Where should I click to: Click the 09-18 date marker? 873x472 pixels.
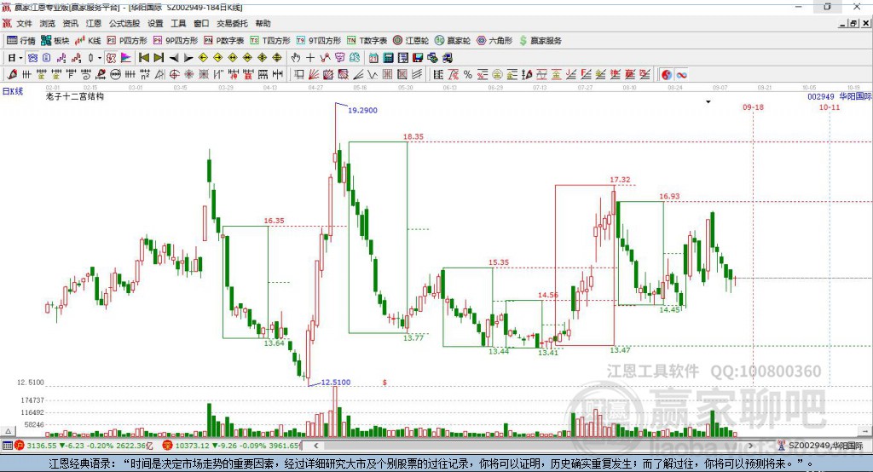[x=754, y=106]
